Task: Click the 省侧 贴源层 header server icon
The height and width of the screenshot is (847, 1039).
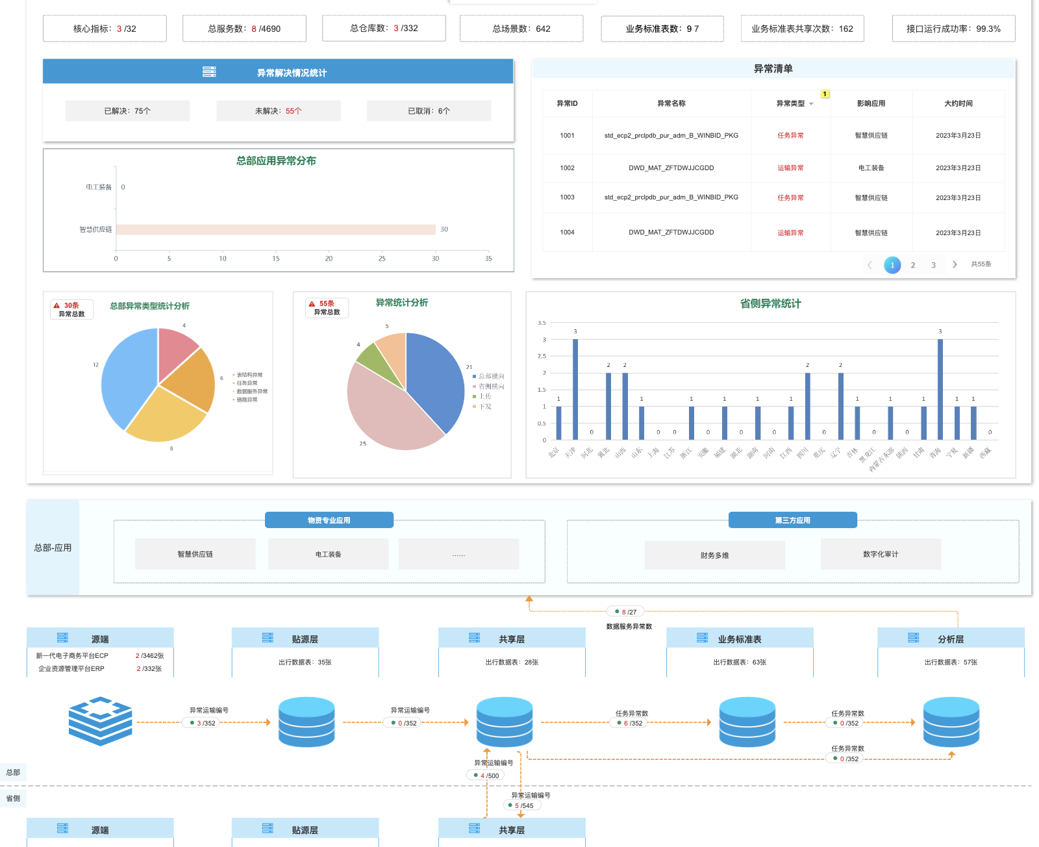Action: click(x=268, y=829)
